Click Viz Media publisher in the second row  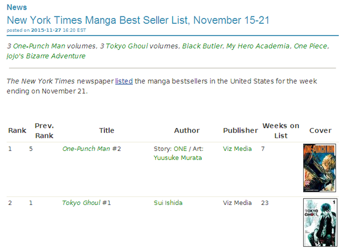[237, 202]
